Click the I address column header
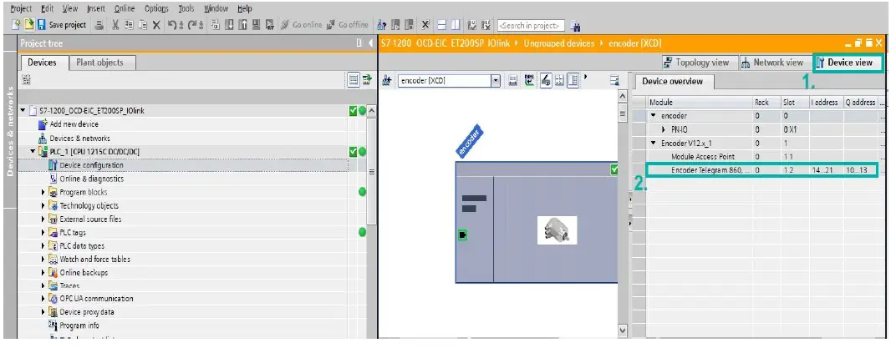891x353 pixels. (826, 102)
